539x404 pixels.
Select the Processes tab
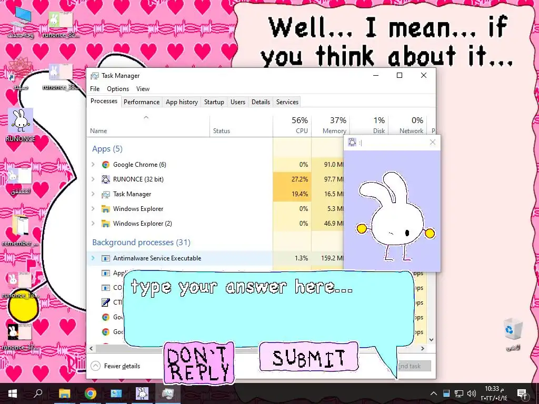[104, 101]
